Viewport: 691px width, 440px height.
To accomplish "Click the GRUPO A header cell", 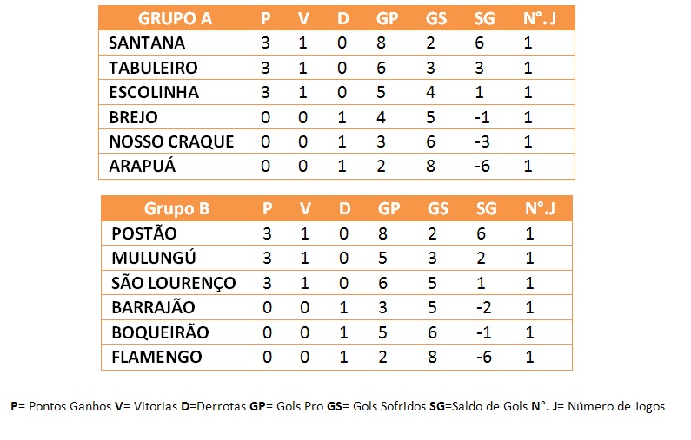I will click(x=175, y=18).
